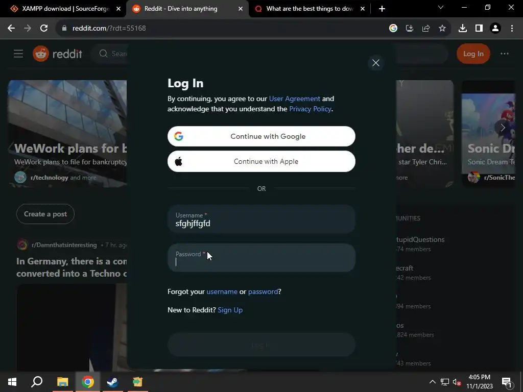Advance the trending carousel with right arrow

(x=503, y=127)
